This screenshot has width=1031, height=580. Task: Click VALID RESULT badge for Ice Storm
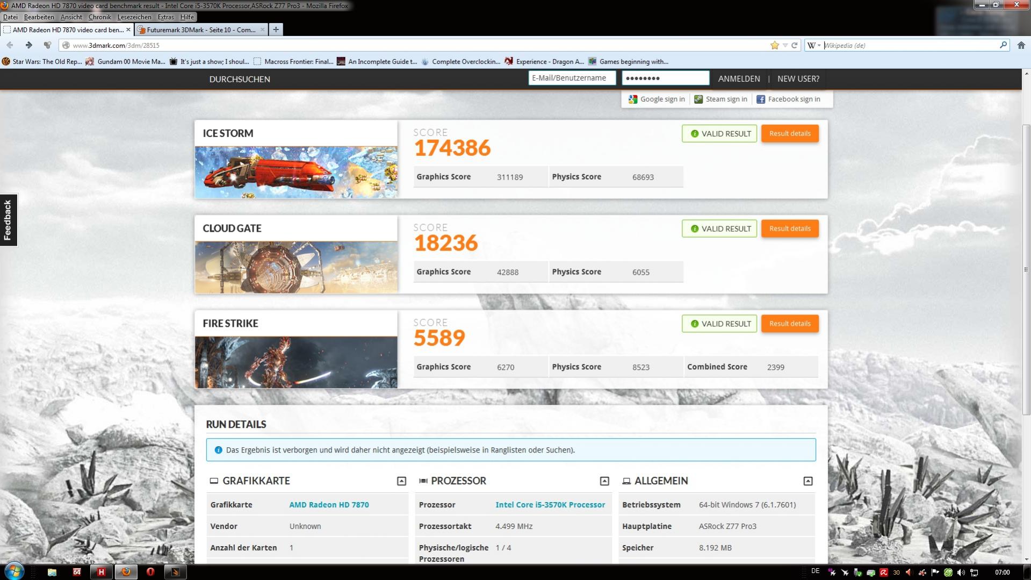click(x=719, y=133)
